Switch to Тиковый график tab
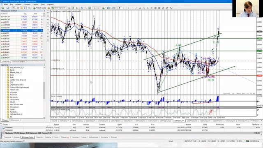This screenshot has width=263, height=148. click(18, 62)
